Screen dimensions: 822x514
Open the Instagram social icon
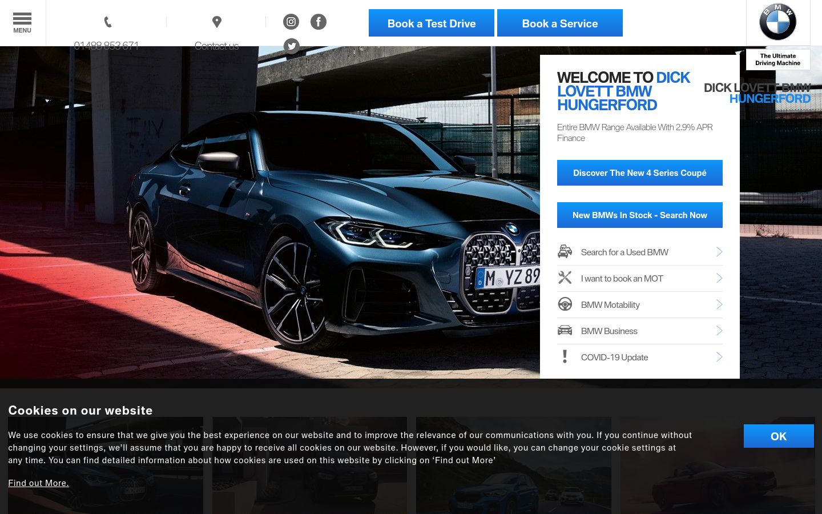click(291, 22)
